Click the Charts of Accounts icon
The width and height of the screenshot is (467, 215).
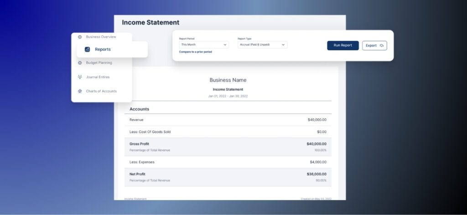pos(80,91)
